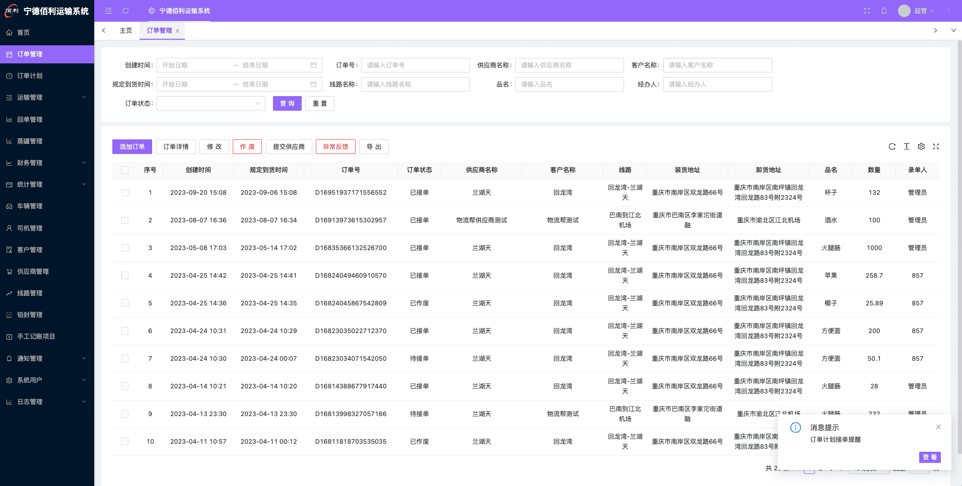Select 订单管理 in the sidebar menu
This screenshot has width=962, height=486.
click(x=47, y=54)
